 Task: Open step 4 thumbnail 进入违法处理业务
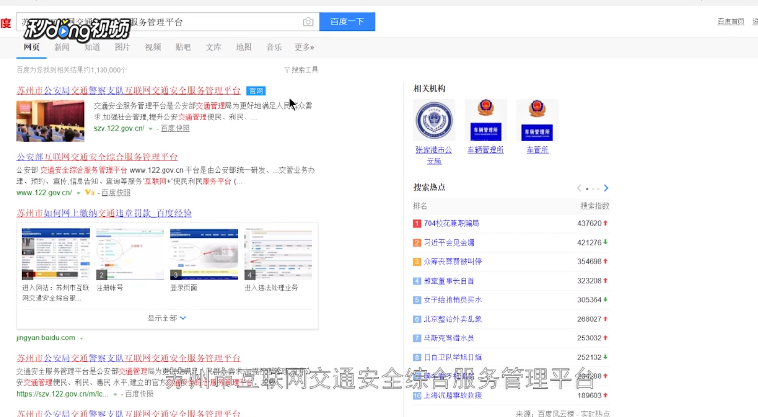pos(278,254)
